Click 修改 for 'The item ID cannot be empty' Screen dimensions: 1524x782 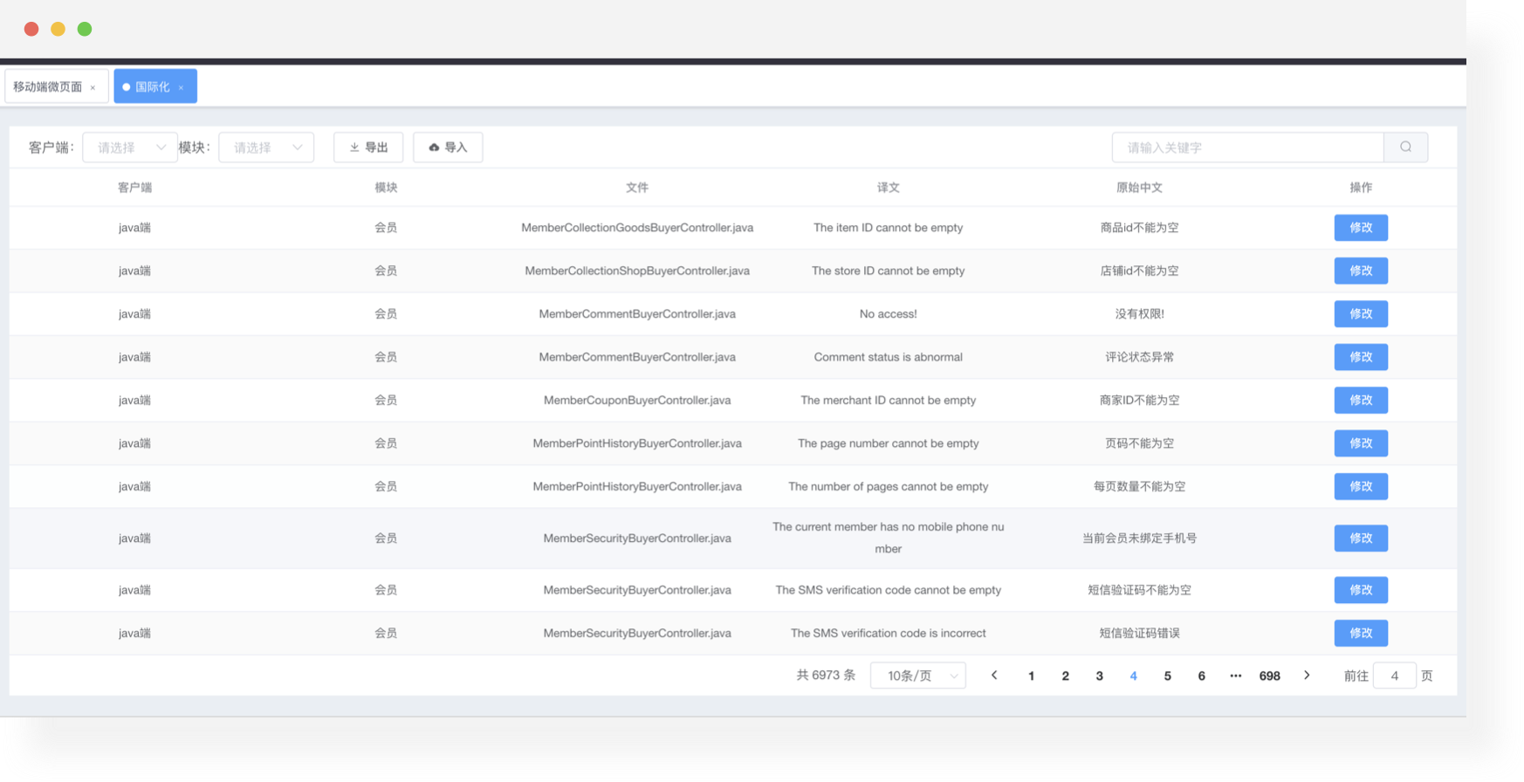(1360, 227)
